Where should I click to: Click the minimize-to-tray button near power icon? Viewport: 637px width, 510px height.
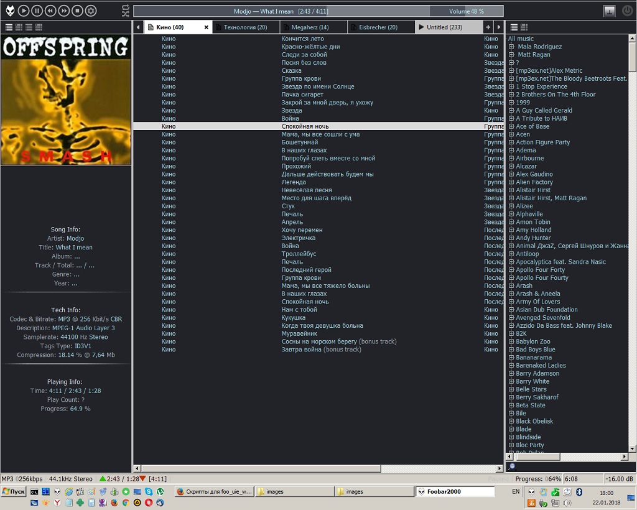click(609, 11)
